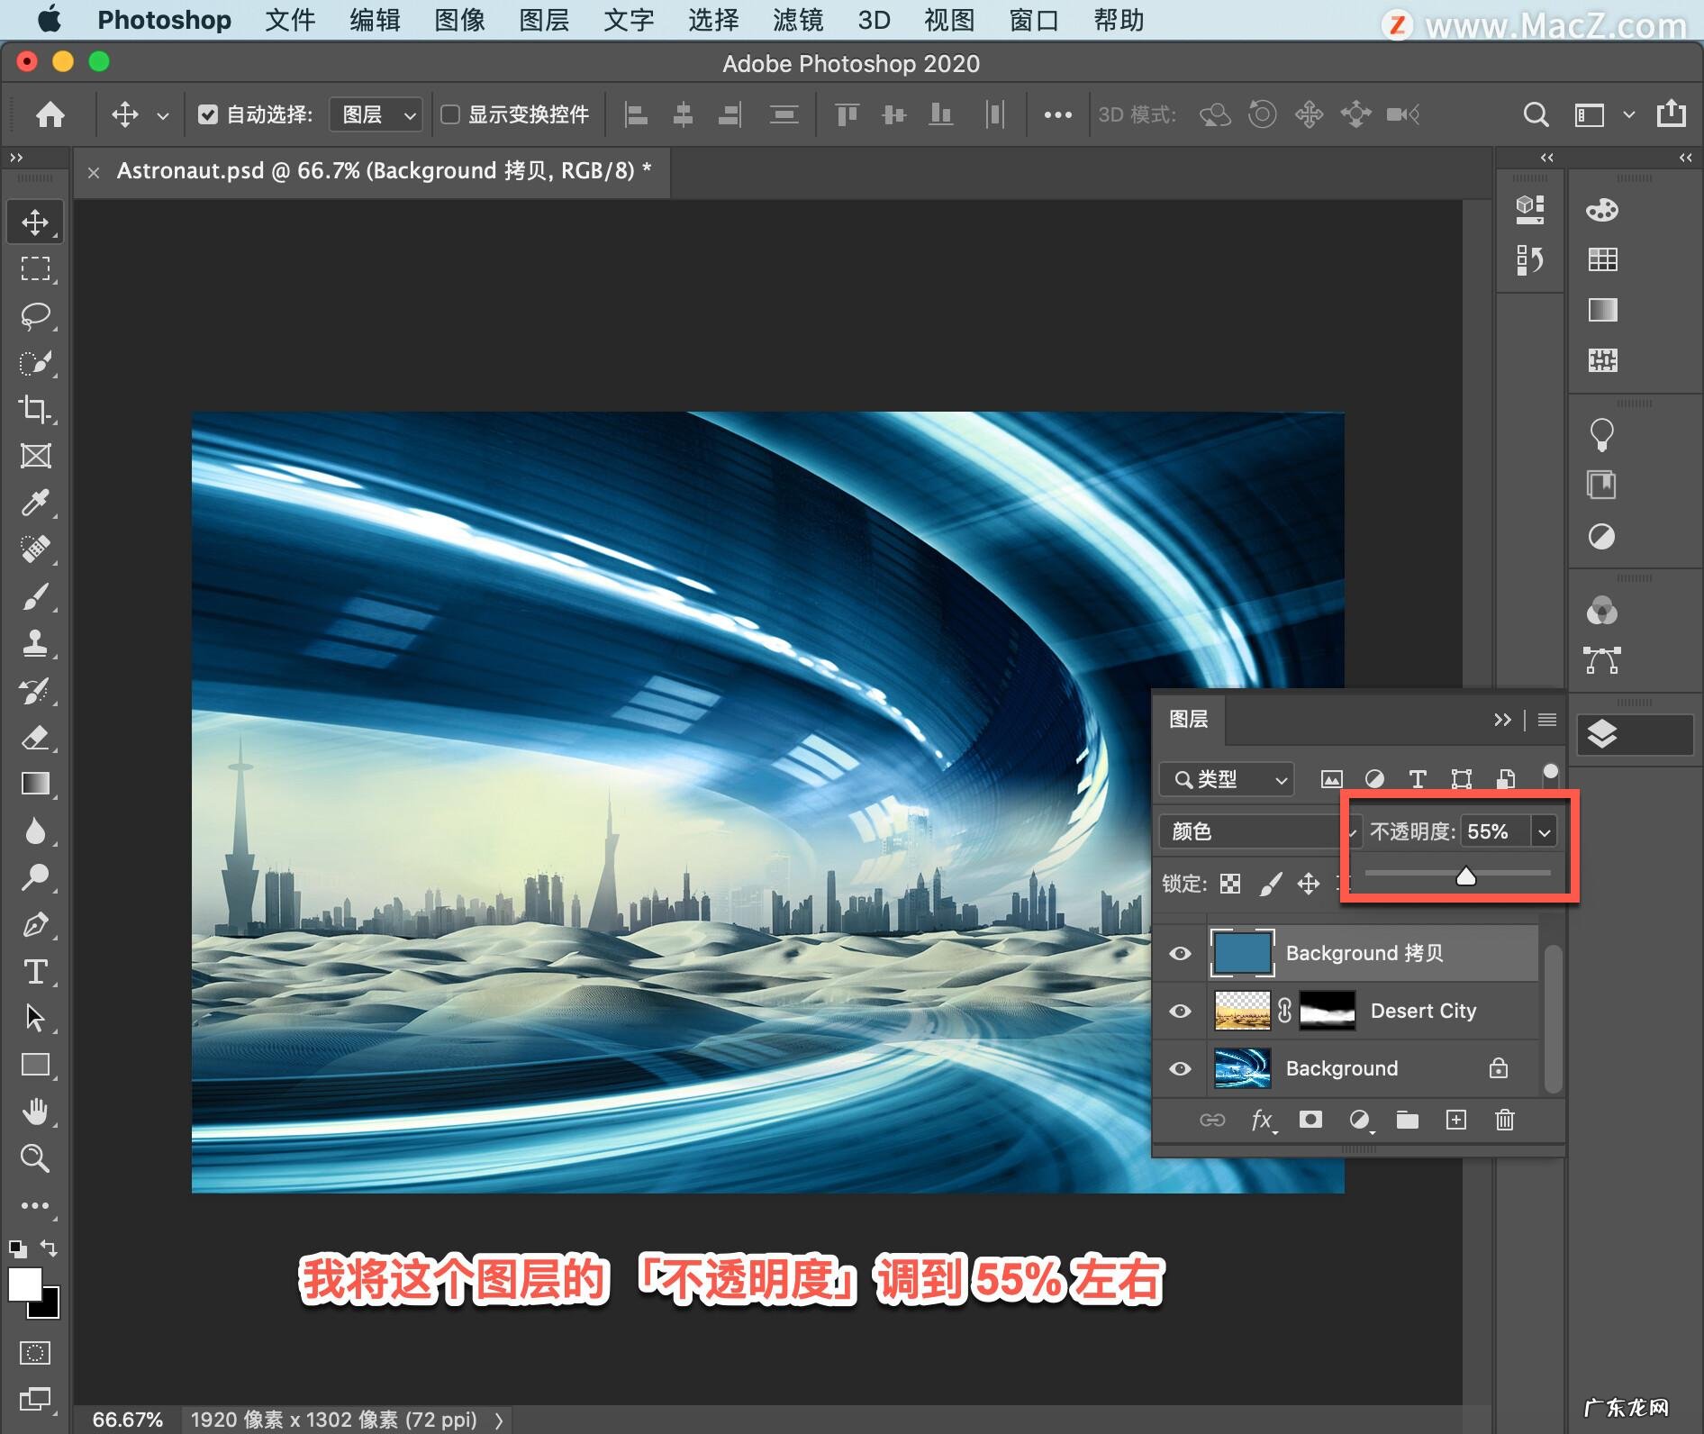Select the Eraser tool
1704x1434 pixels.
click(x=35, y=738)
